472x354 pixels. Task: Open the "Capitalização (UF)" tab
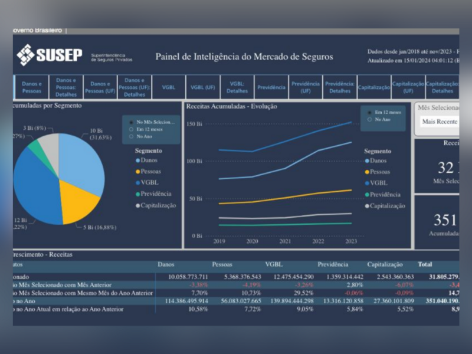click(x=408, y=87)
